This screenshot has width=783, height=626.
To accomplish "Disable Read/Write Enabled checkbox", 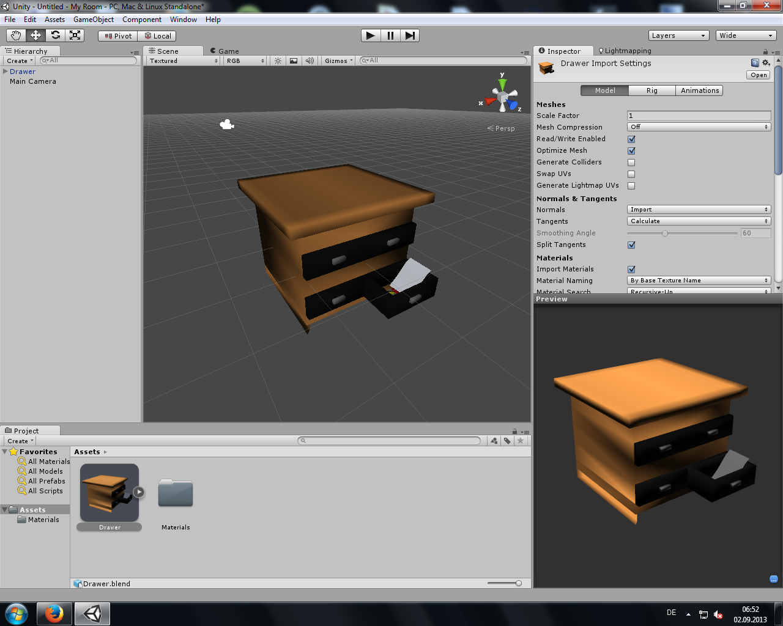I will click(631, 139).
